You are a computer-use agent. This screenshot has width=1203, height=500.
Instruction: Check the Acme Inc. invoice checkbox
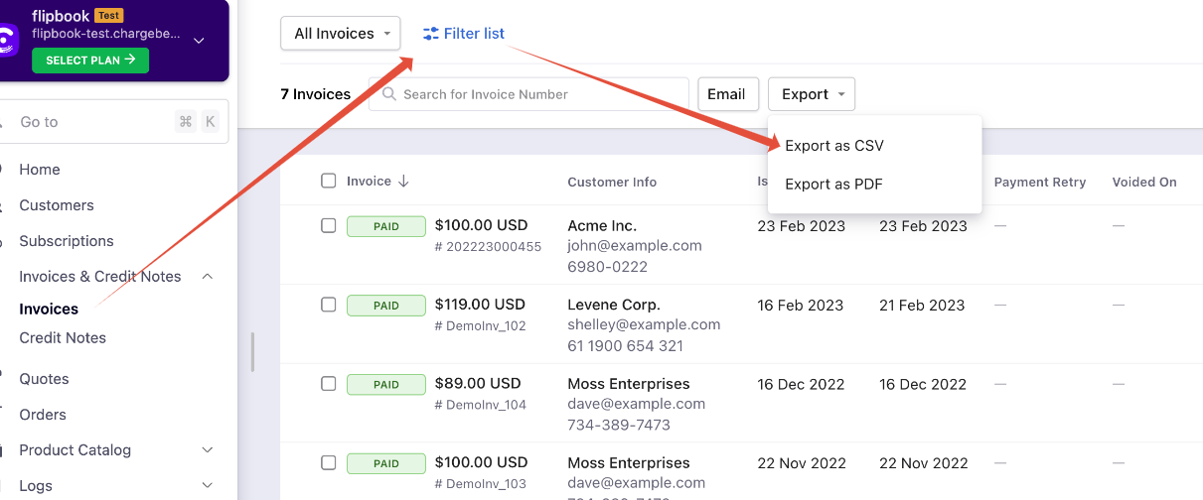329,225
